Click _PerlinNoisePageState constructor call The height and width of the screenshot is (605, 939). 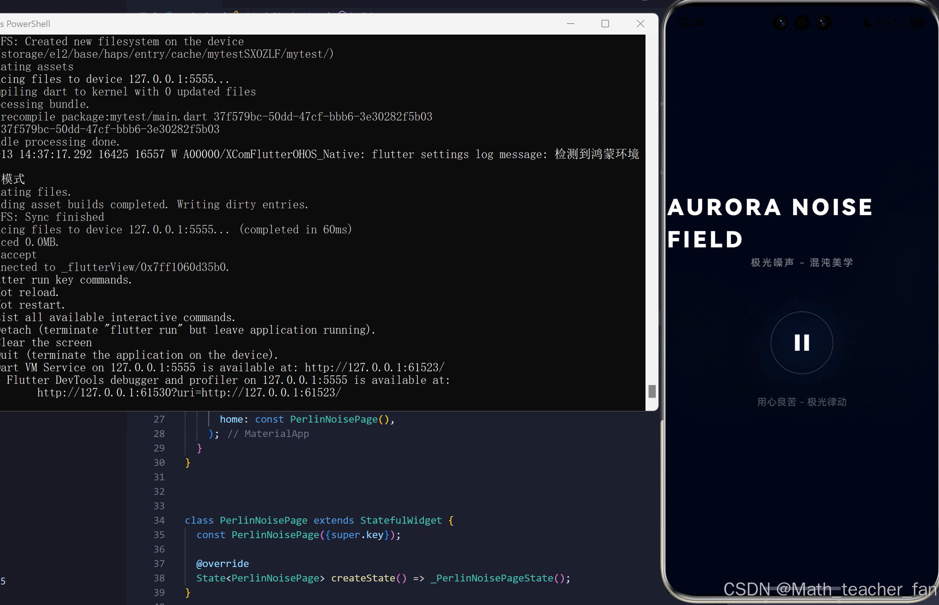492,578
